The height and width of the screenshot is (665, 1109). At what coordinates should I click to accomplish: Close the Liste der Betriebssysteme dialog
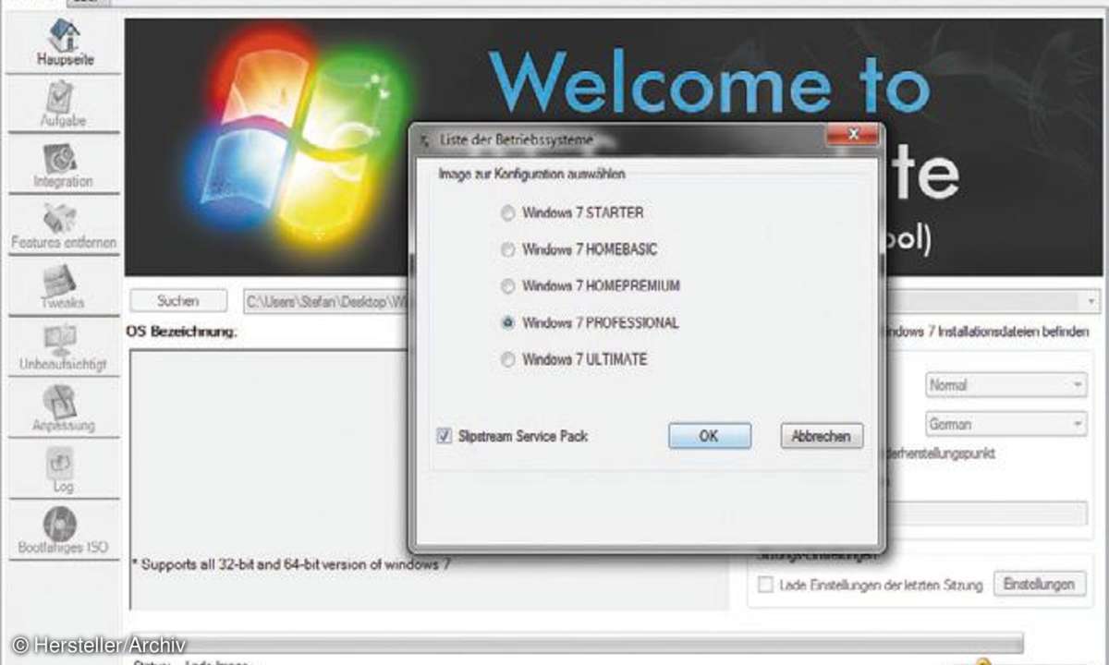tap(852, 136)
